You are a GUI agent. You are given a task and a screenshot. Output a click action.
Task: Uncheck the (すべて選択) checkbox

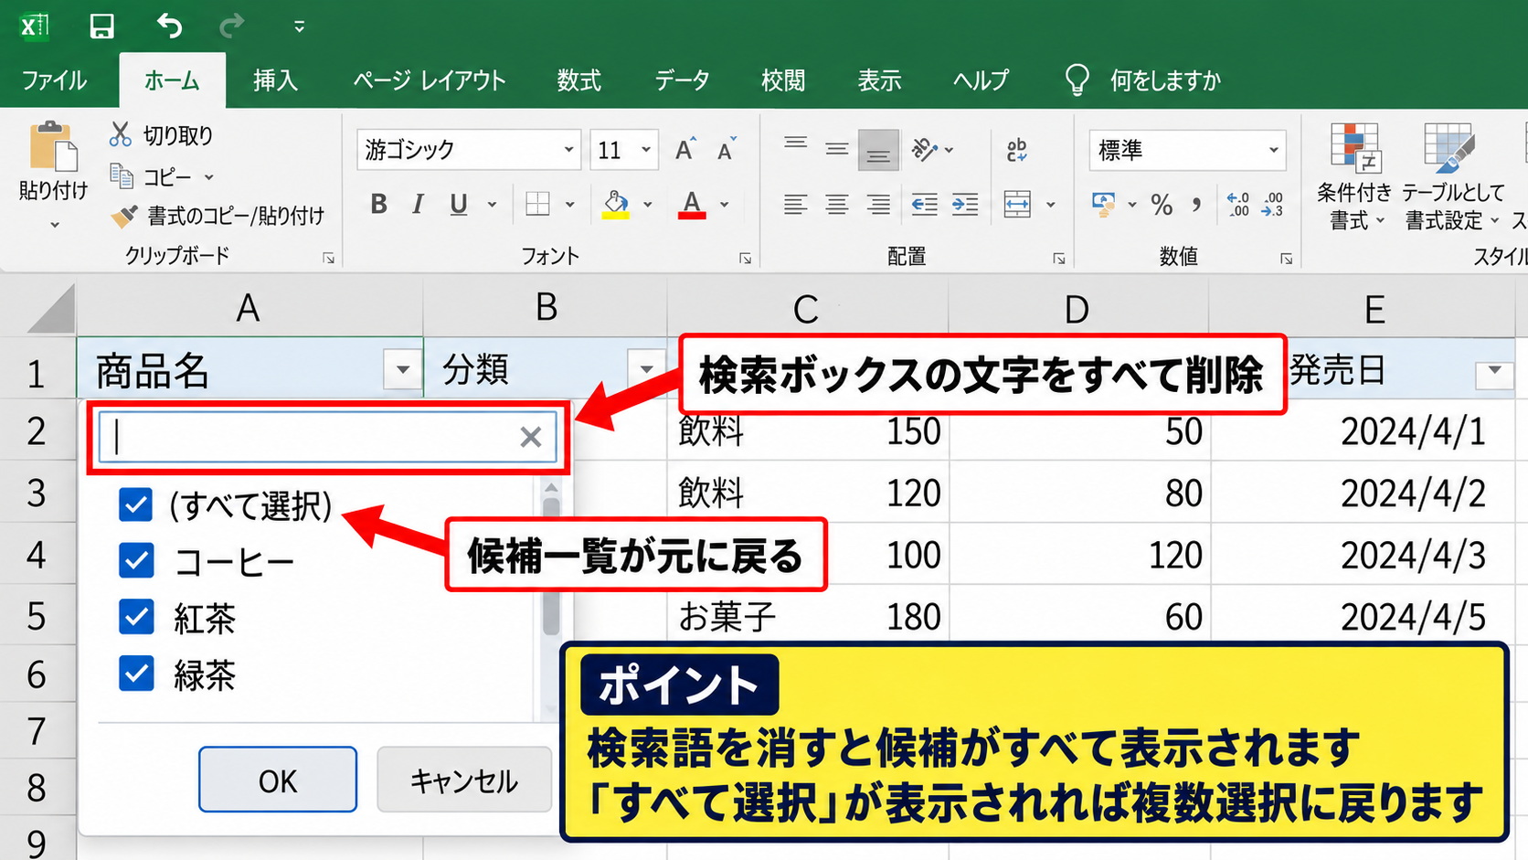[x=136, y=504]
